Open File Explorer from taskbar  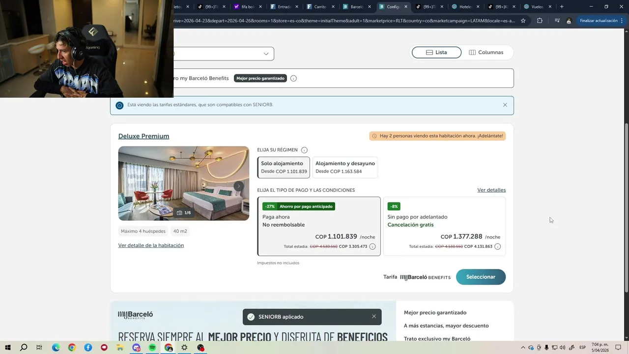click(120, 348)
